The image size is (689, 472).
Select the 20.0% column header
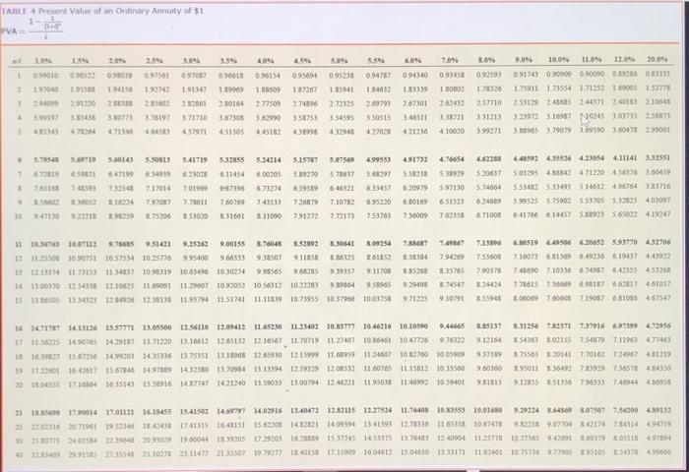coord(658,59)
